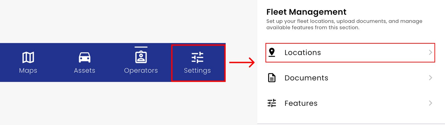Click the Fleet Management heading
445x125 pixels.
click(x=306, y=12)
